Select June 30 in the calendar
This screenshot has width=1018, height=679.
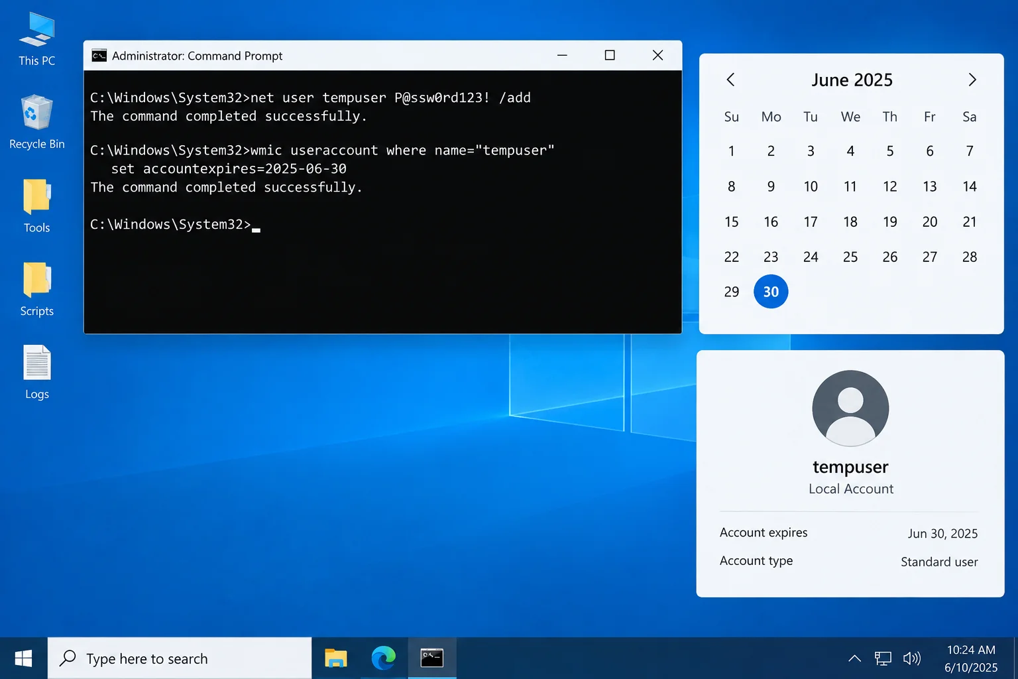pos(771,292)
